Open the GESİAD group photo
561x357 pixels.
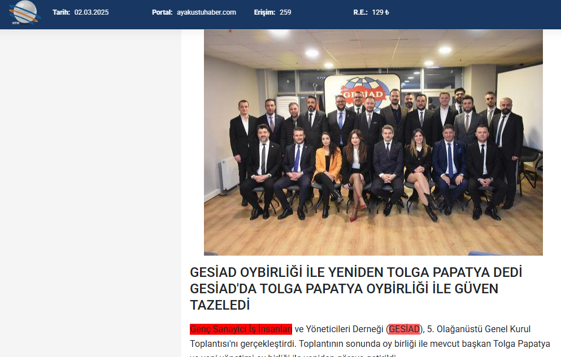tap(373, 143)
